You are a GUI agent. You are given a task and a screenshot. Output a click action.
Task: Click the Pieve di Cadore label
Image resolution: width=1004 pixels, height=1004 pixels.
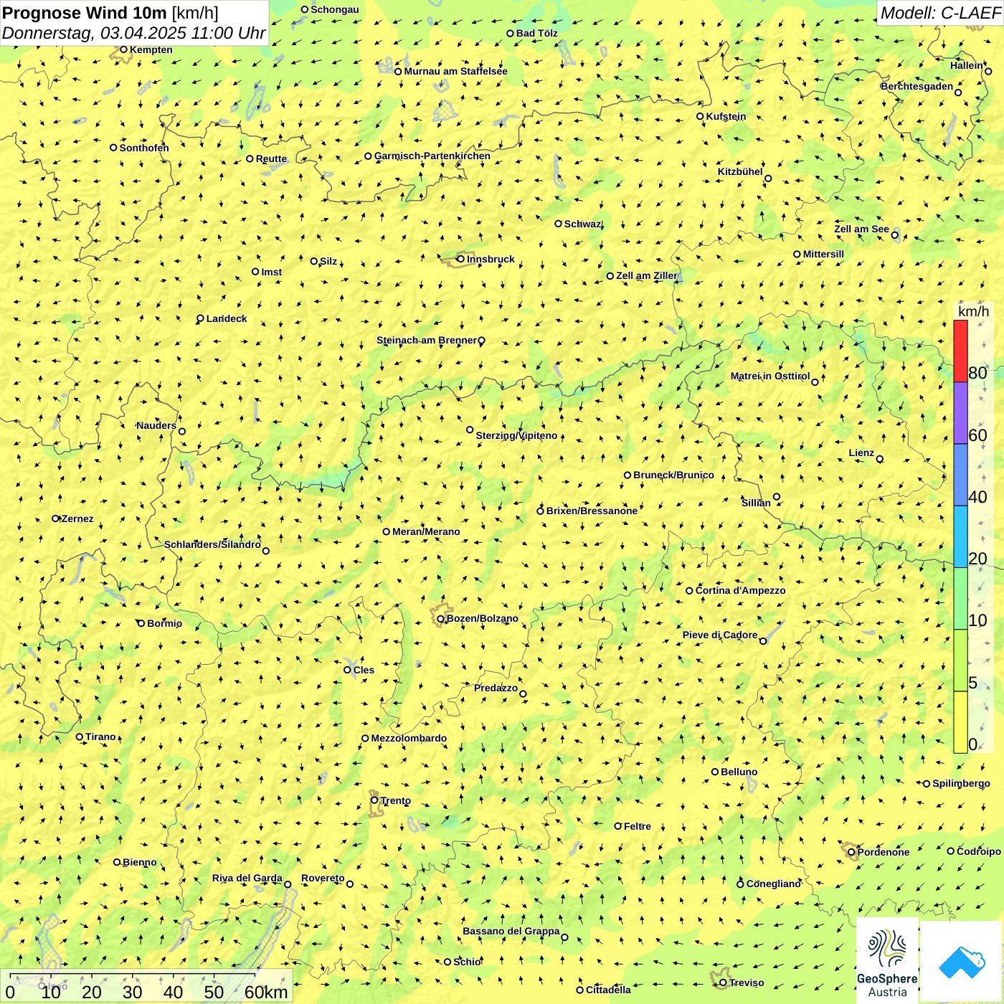[720, 635]
